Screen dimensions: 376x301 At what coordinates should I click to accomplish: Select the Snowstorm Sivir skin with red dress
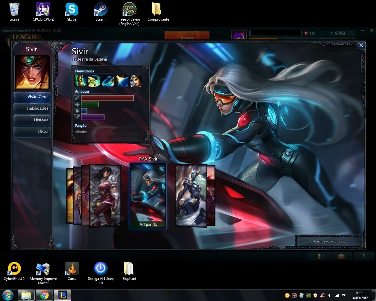(105, 196)
